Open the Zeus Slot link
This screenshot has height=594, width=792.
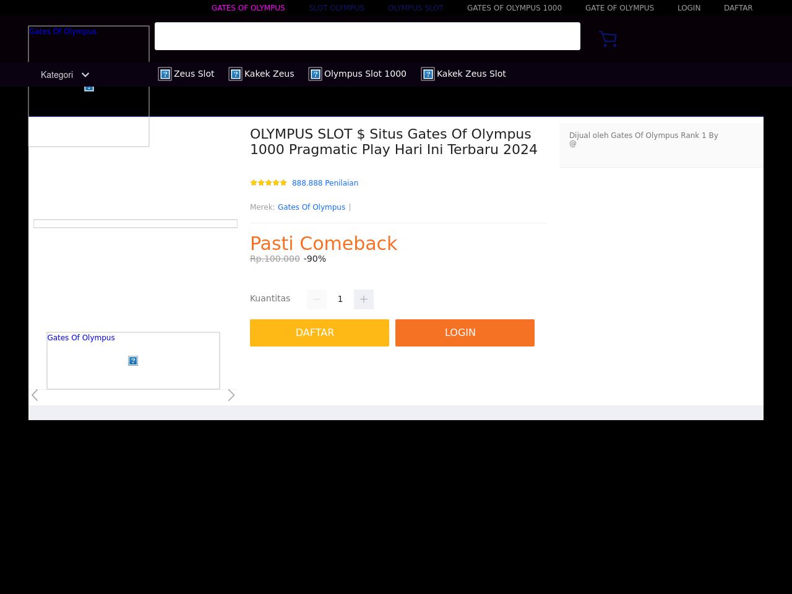pos(194,74)
